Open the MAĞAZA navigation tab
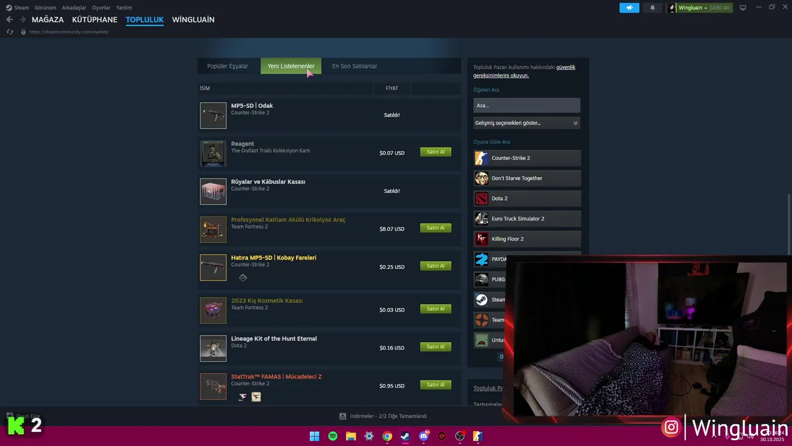The height and width of the screenshot is (446, 792). pyautogui.click(x=48, y=20)
